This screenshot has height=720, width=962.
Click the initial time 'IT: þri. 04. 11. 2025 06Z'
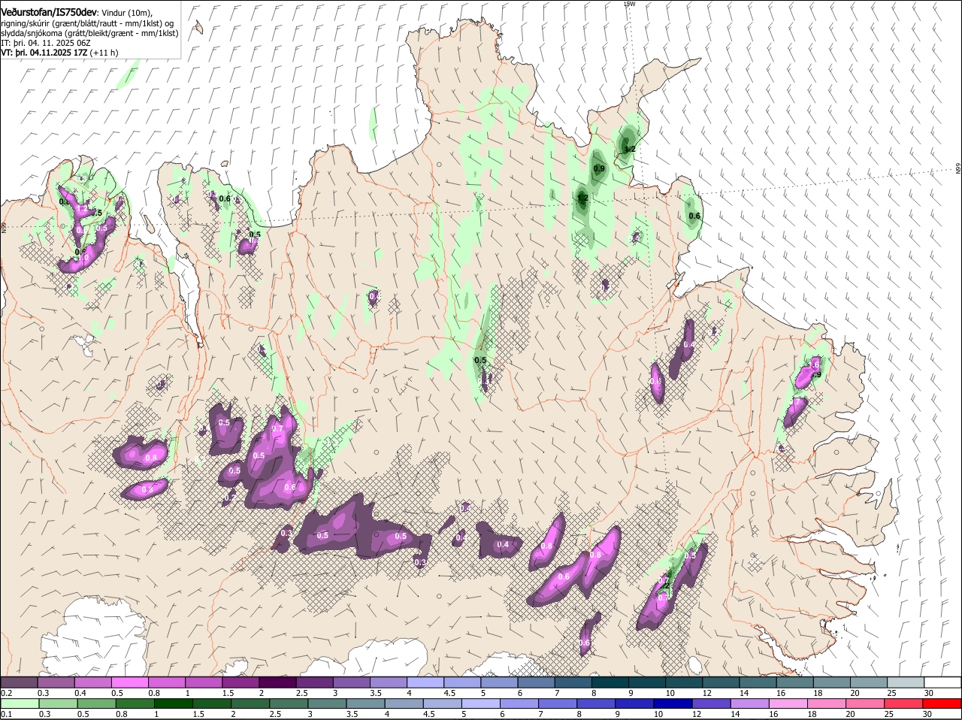tap(46, 43)
